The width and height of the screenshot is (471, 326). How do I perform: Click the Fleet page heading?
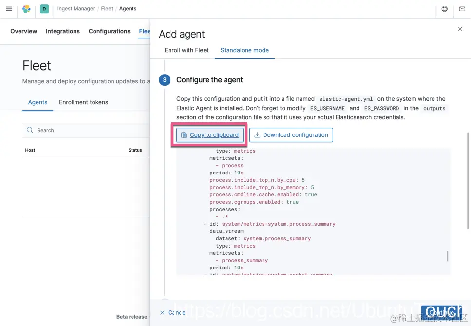[x=37, y=65]
